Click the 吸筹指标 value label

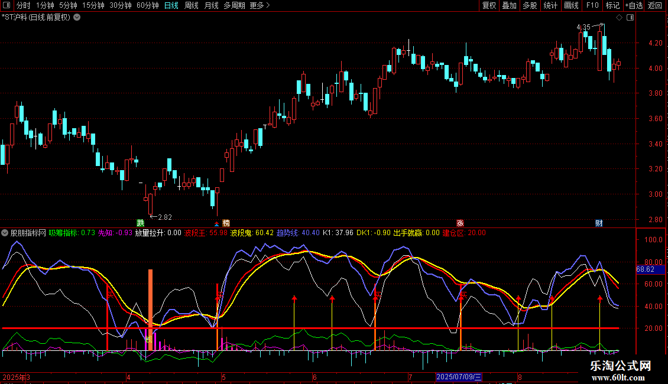click(72, 233)
